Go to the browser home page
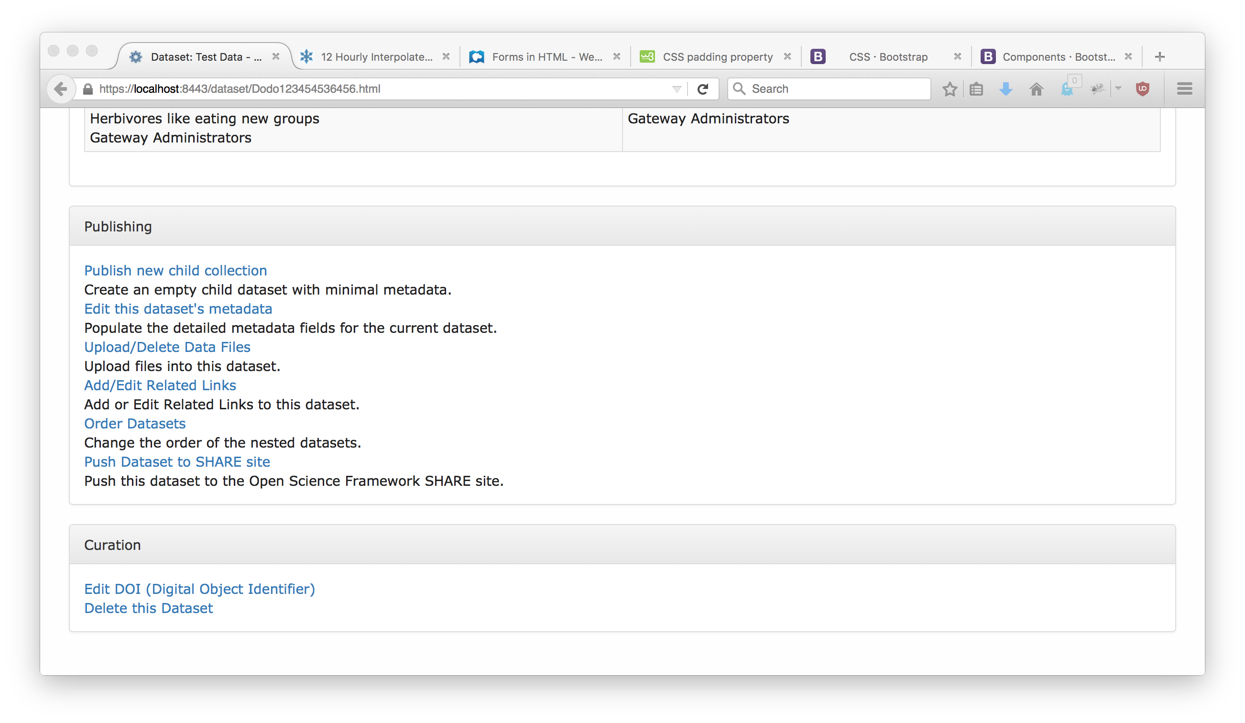Viewport: 1245px width, 723px height. (1036, 89)
